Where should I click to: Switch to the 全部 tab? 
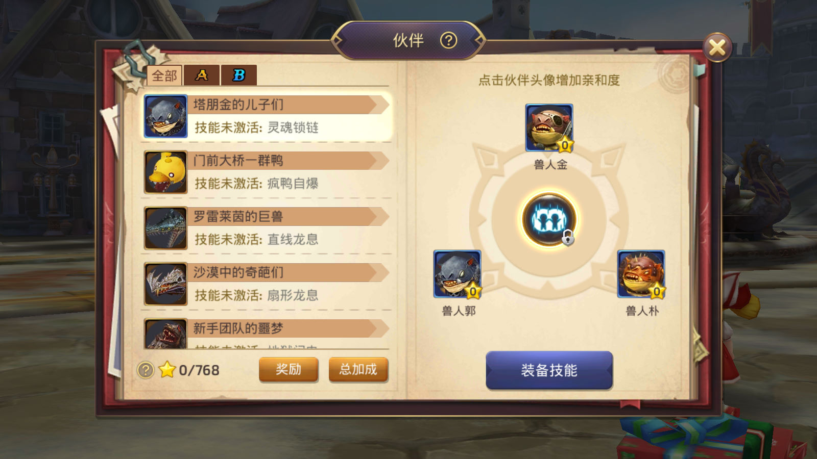click(164, 75)
